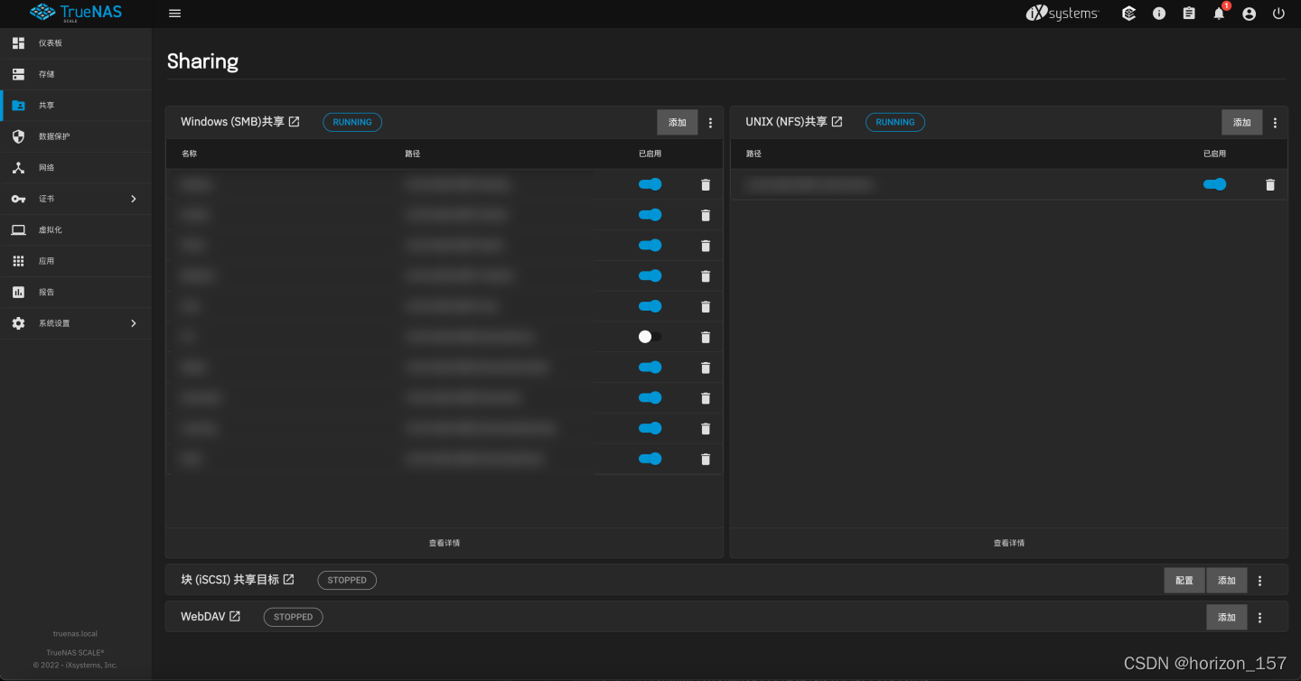
Task: Open the user account icon
Action: click(1249, 14)
